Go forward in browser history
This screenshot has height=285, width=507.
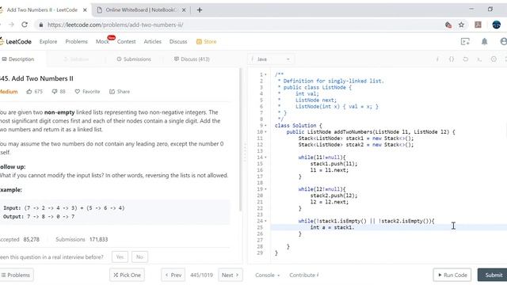(11, 25)
